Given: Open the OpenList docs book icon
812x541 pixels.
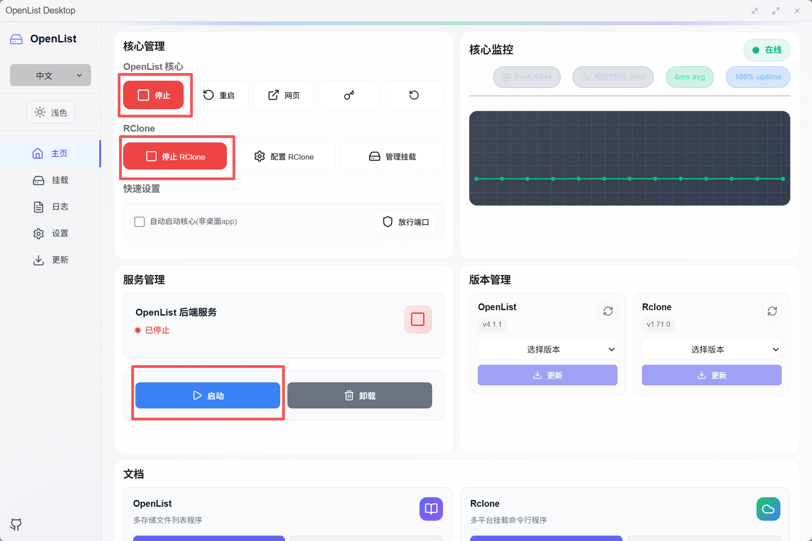Looking at the screenshot, I should click(x=431, y=509).
